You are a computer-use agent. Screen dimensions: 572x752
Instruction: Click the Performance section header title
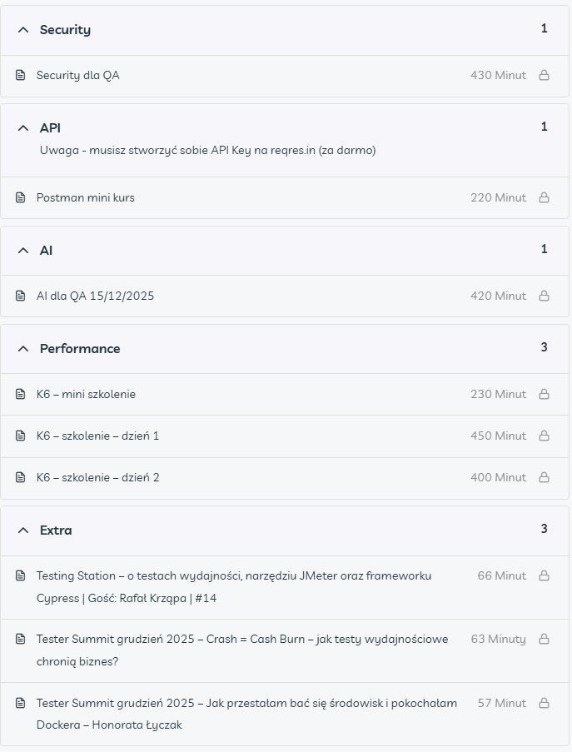[80, 349]
